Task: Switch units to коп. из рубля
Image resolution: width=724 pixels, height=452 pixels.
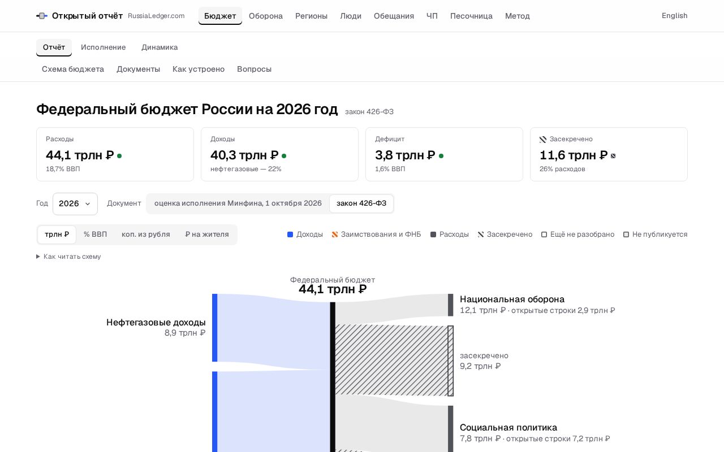Action: pos(146,234)
